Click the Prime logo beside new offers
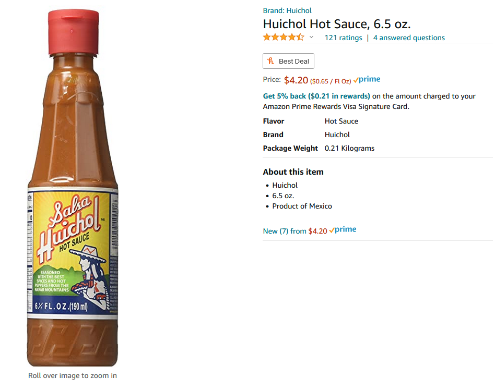 343,230
